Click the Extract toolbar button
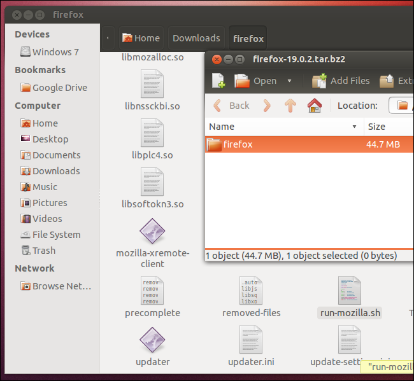 [x=396, y=81]
